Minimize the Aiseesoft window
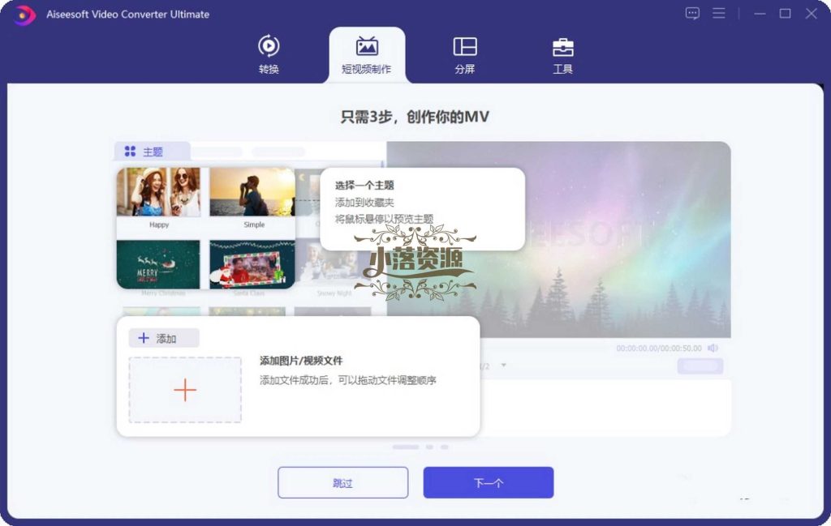 pyautogui.click(x=760, y=14)
